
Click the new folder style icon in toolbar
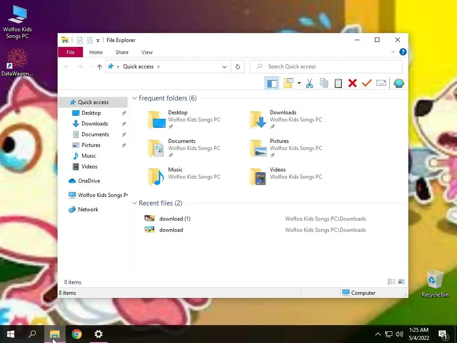(x=288, y=84)
